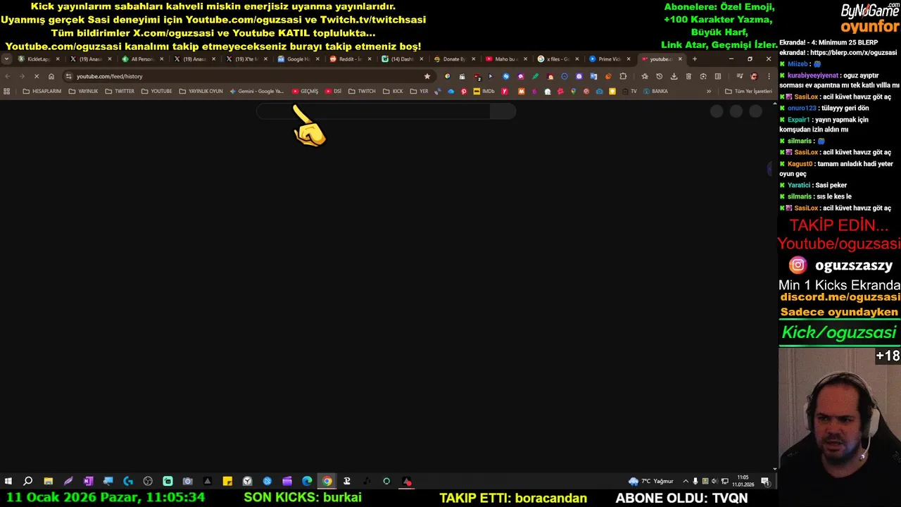
Task: Open the GEÇMİŞ YouTube bookmark
Action: pos(305,91)
